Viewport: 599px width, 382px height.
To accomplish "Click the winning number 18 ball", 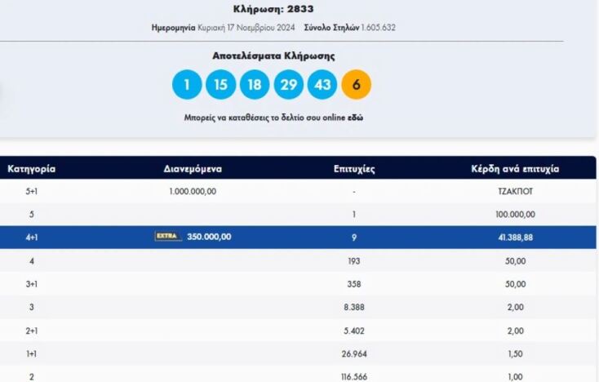I will click(x=255, y=85).
